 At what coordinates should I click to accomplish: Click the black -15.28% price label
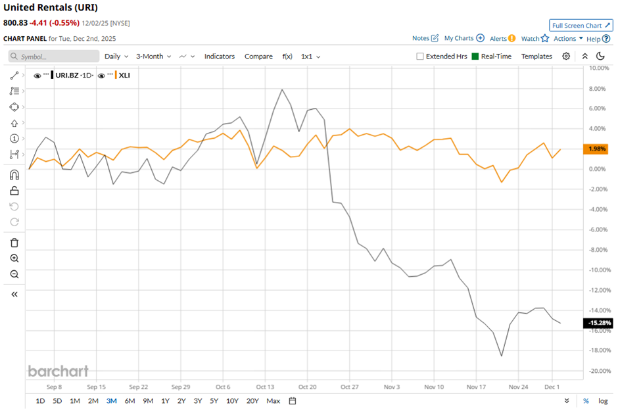598,323
